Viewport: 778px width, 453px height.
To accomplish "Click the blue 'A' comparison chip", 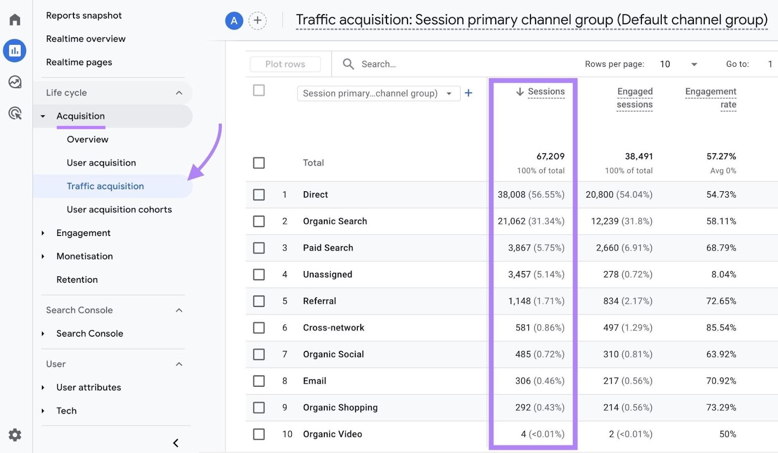I will [234, 20].
